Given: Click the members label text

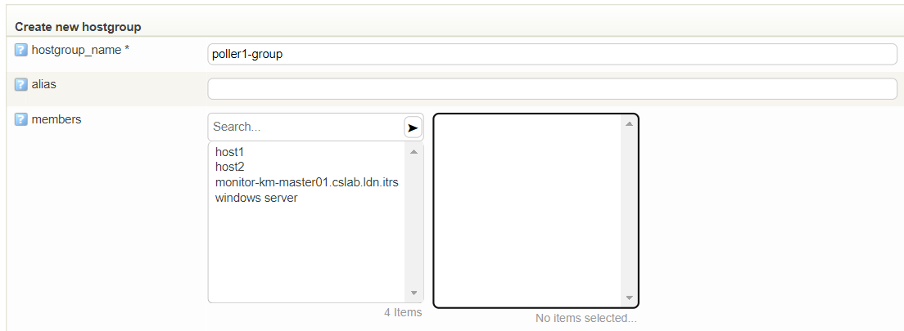Looking at the screenshot, I should click(56, 119).
